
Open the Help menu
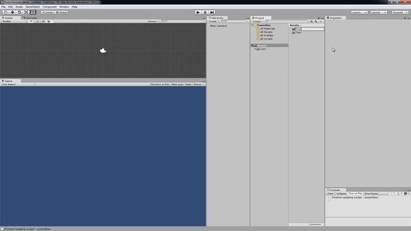74,7
